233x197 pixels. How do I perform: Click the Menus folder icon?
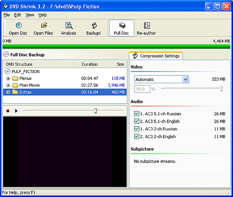[x=15, y=78]
